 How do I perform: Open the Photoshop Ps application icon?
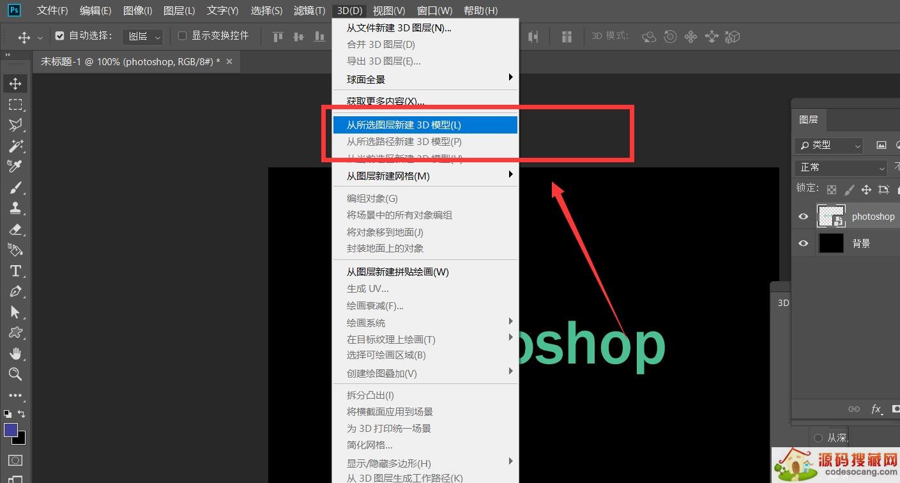14,10
